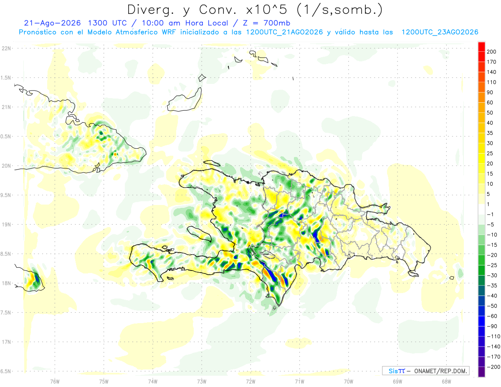Click the positive '10' colorbar label
Screen dimensions: 501x387
coord(491,184)
